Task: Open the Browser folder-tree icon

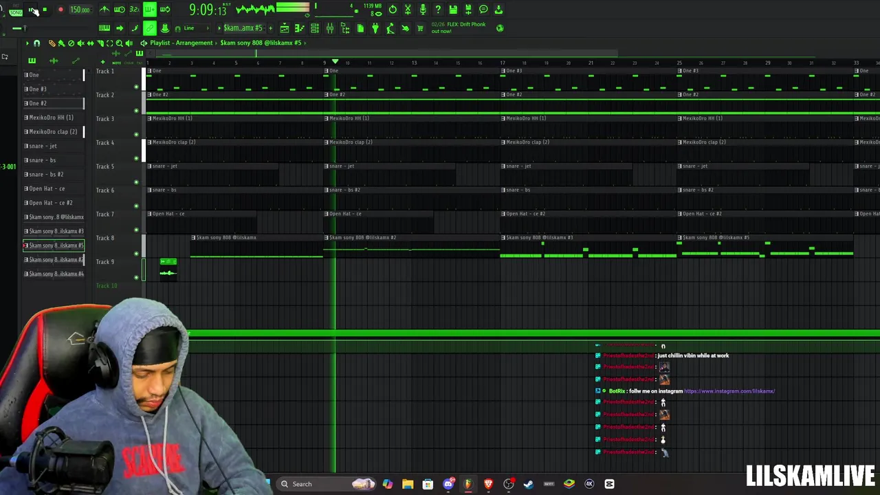Action: pos(345,28)
